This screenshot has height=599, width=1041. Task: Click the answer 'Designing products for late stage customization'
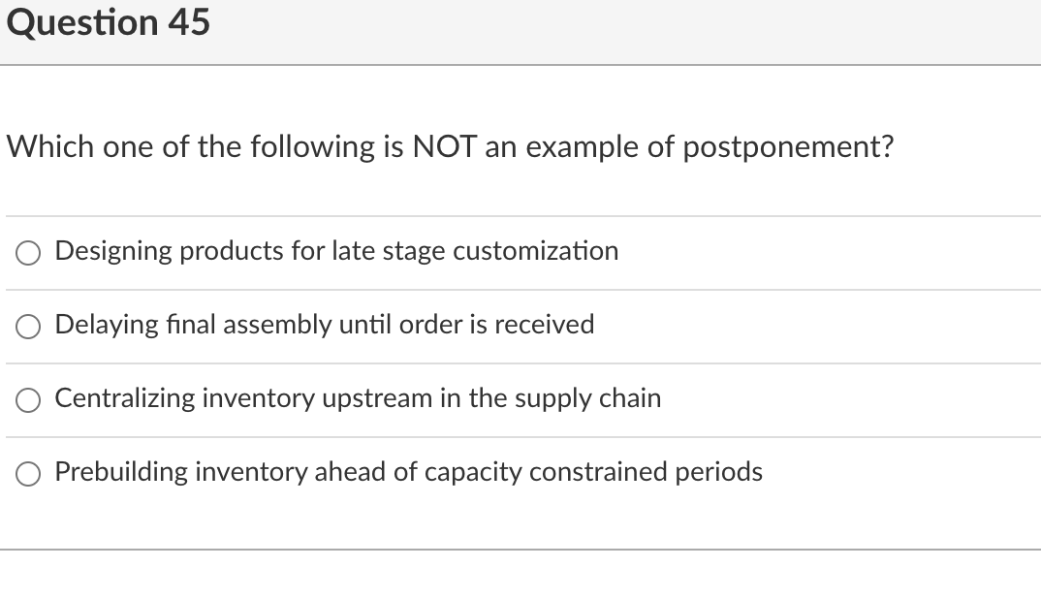coord(336,251)
